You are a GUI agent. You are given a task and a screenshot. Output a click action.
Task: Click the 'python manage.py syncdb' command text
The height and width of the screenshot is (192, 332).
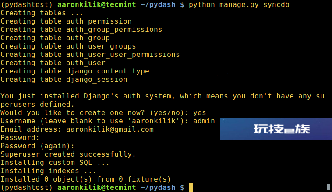pos(239,5)
